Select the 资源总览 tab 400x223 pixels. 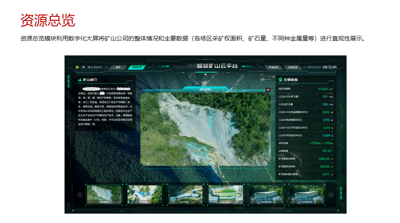click(136, 67)
